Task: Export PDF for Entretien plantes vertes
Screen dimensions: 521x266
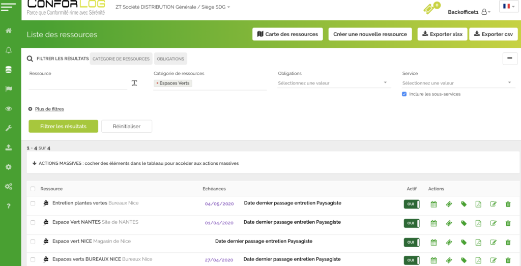Action: pyautogui.click(x=478, y=204)
